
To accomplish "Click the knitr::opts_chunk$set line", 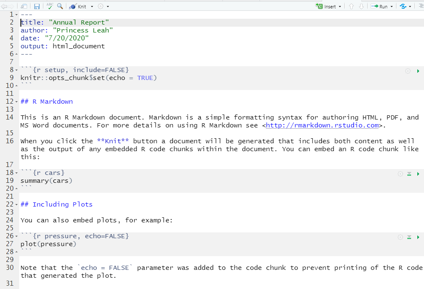I will pyautogui.click(x=89, y=78).
